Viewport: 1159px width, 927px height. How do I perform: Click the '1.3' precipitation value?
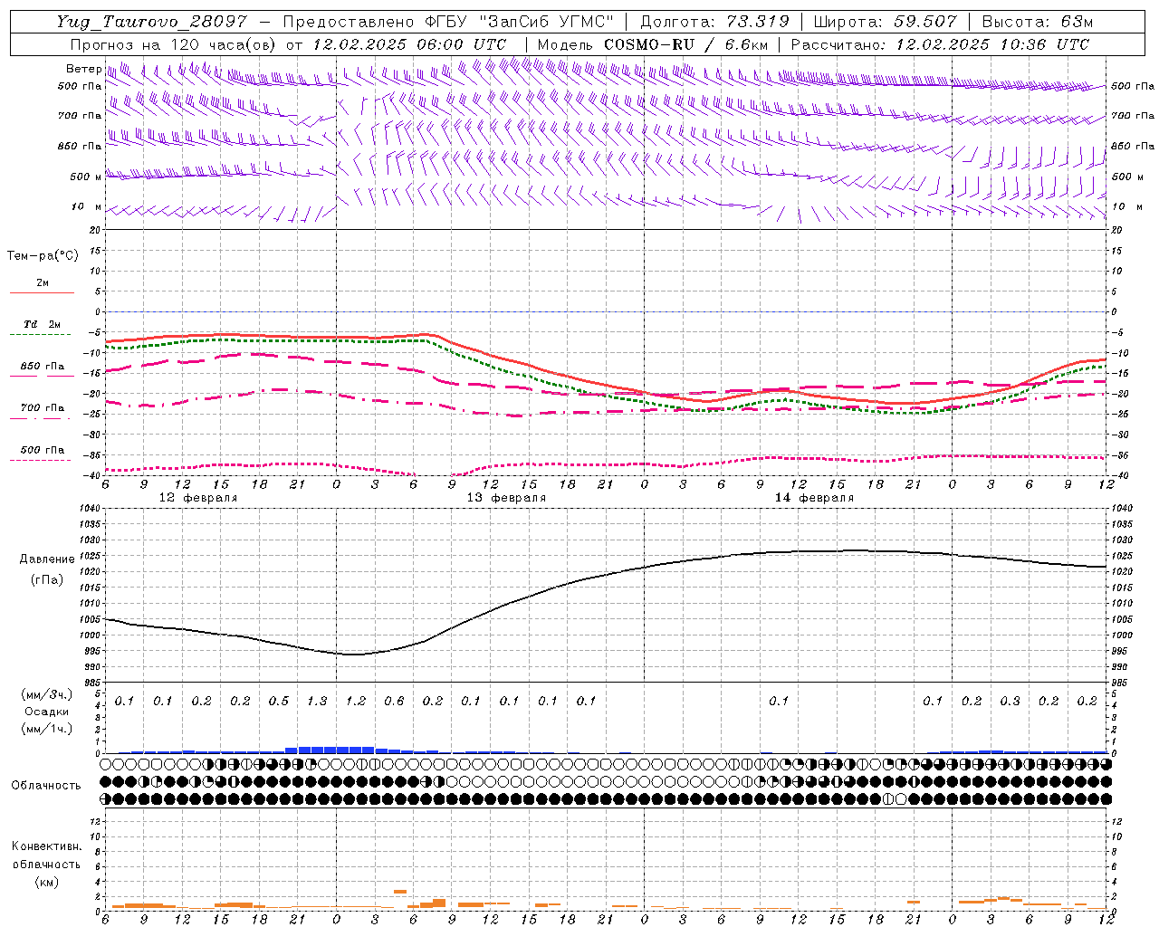317,701
